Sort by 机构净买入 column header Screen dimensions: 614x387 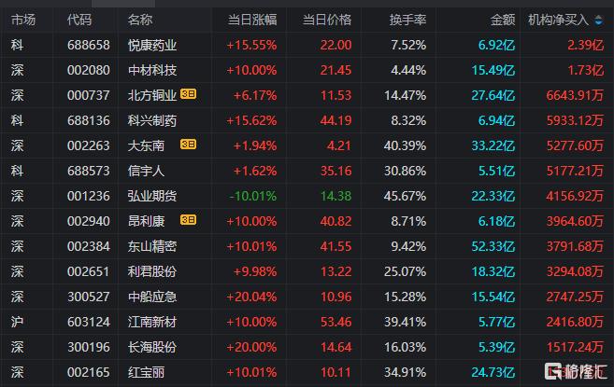click(565, 19)
